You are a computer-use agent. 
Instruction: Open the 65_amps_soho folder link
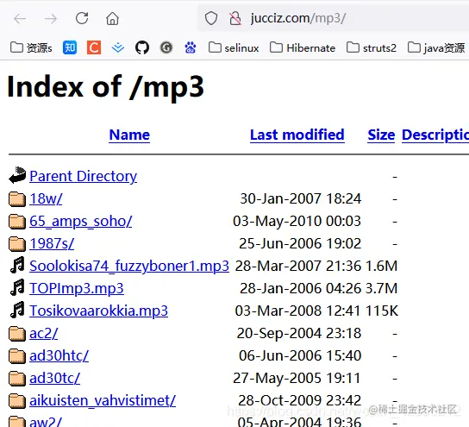click(80, 221)
